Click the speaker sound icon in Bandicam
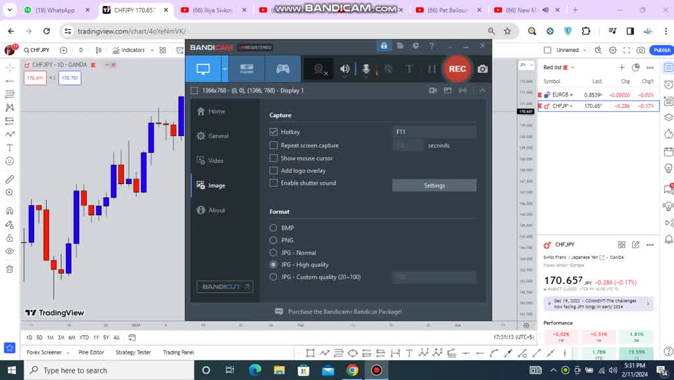This screenshot has width=674, height=380. (345, 69)
